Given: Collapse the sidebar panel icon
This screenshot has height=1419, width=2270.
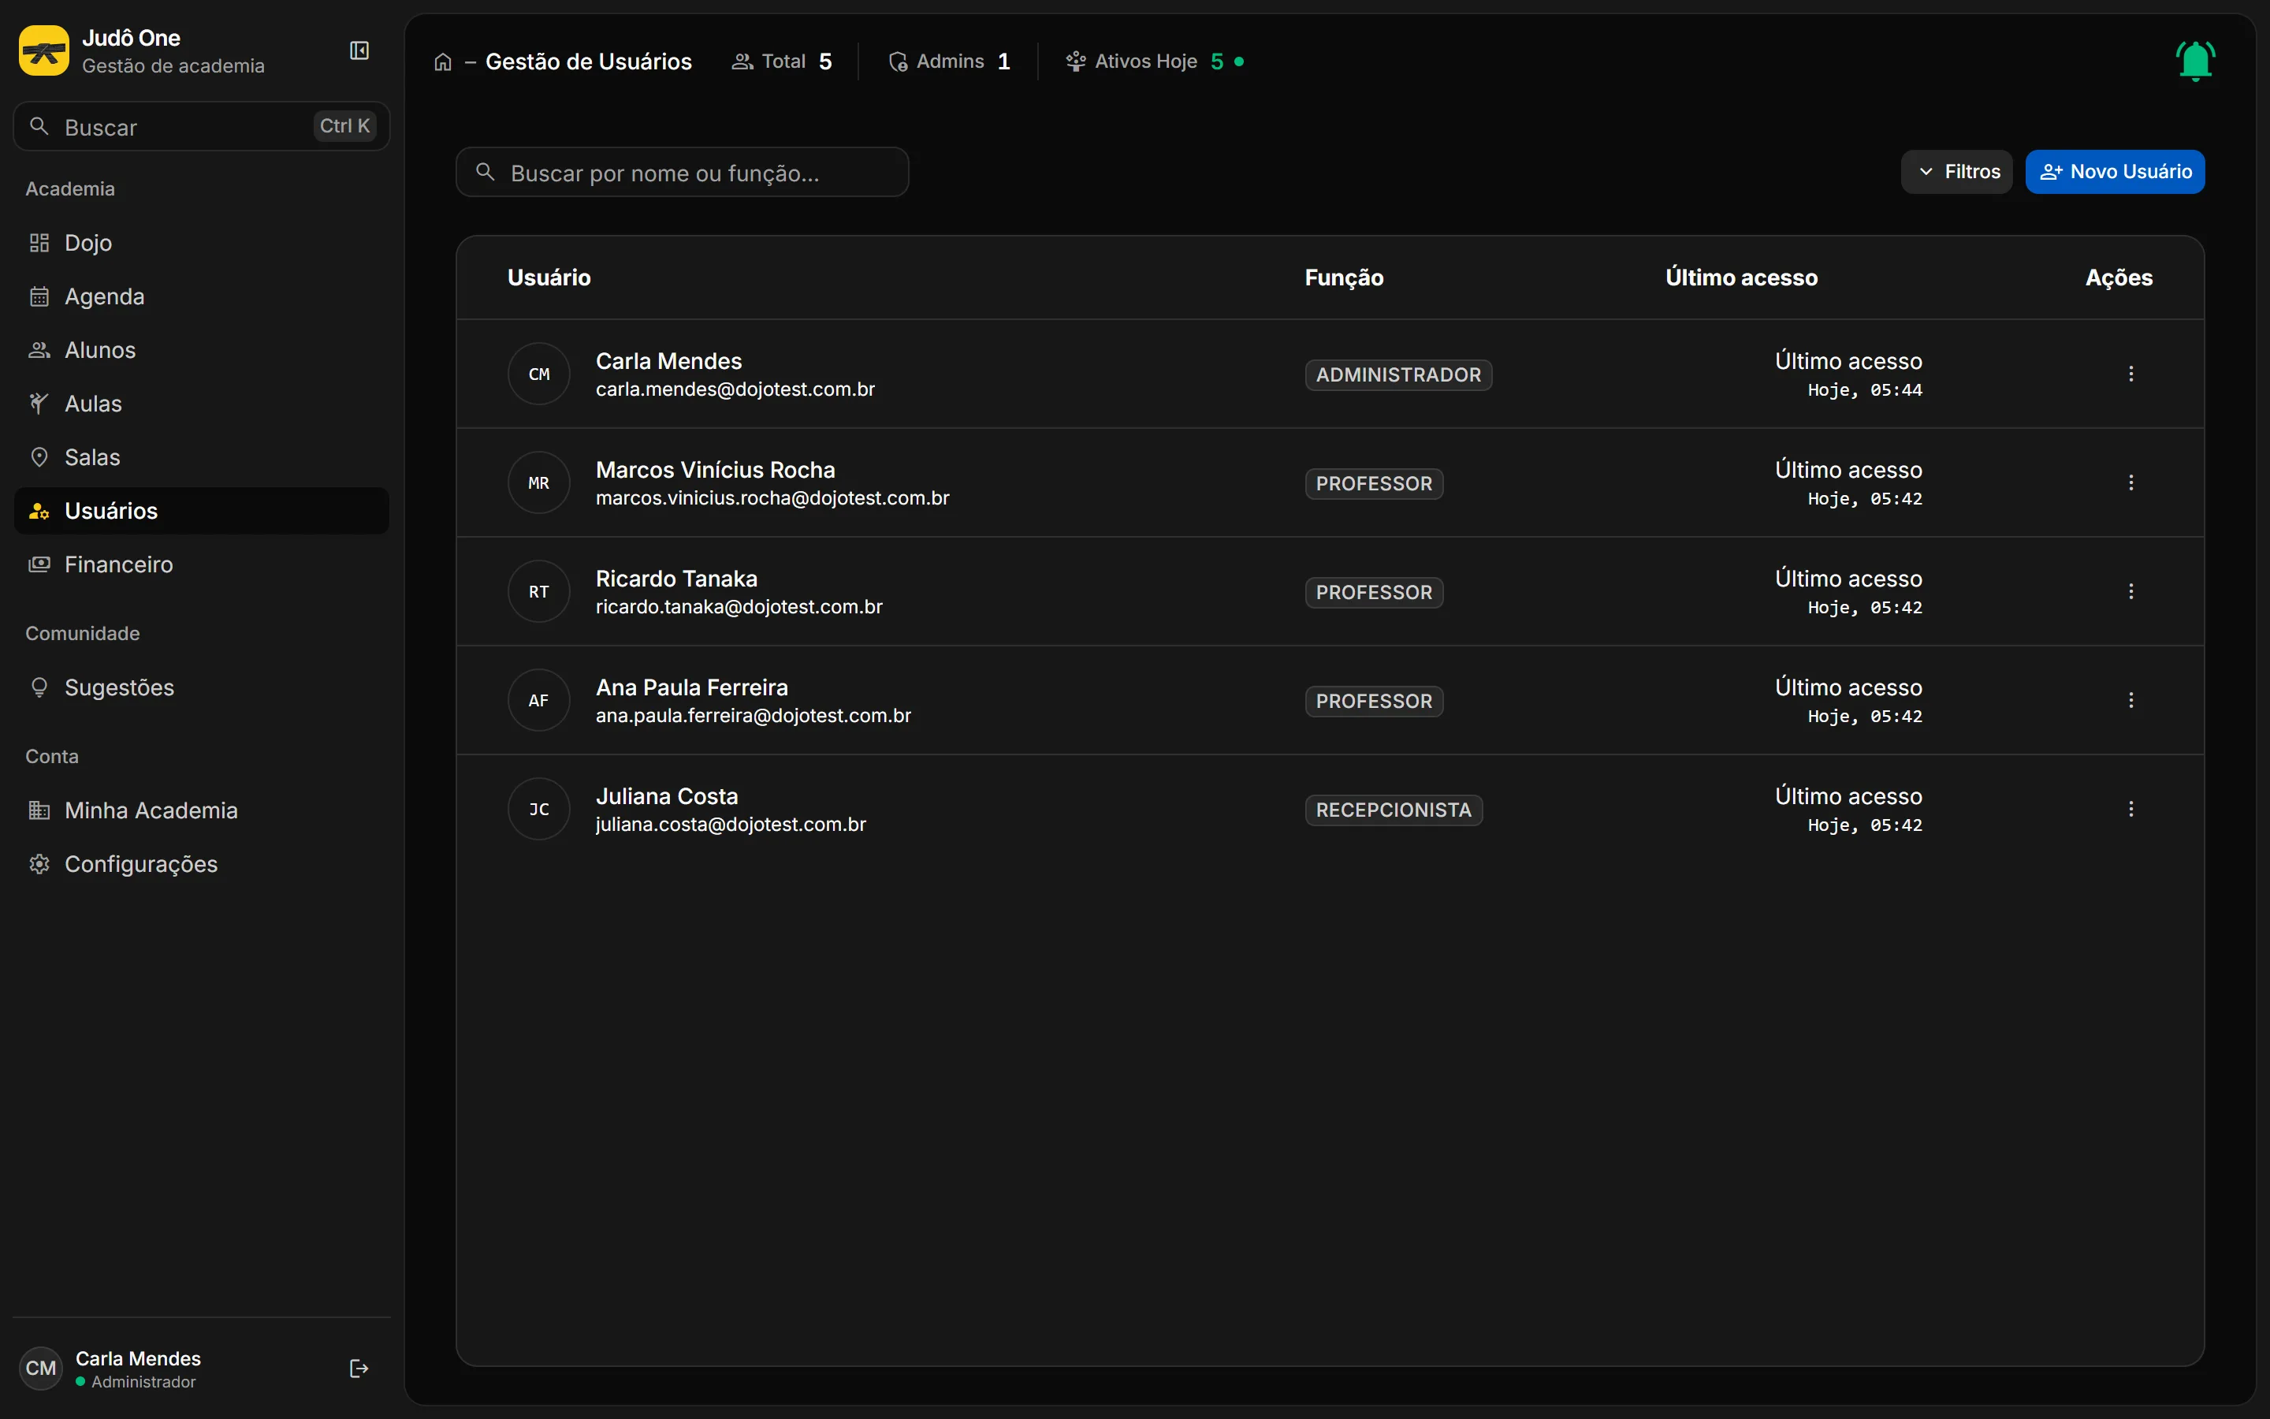Looking at the screenshot, I should click(x=359, y=50).
